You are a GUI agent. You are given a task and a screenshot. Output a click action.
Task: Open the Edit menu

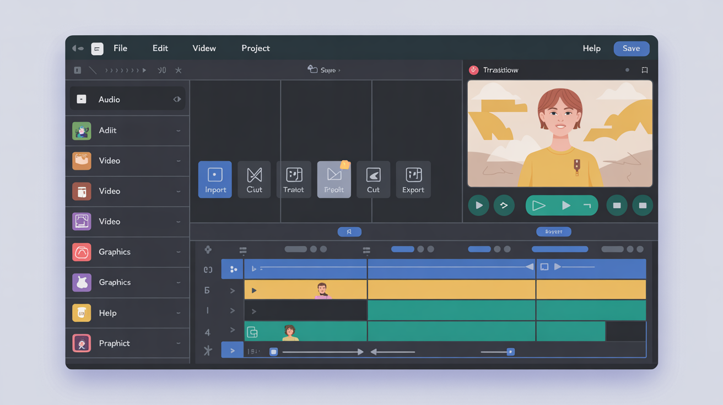(x=160, y=48)
